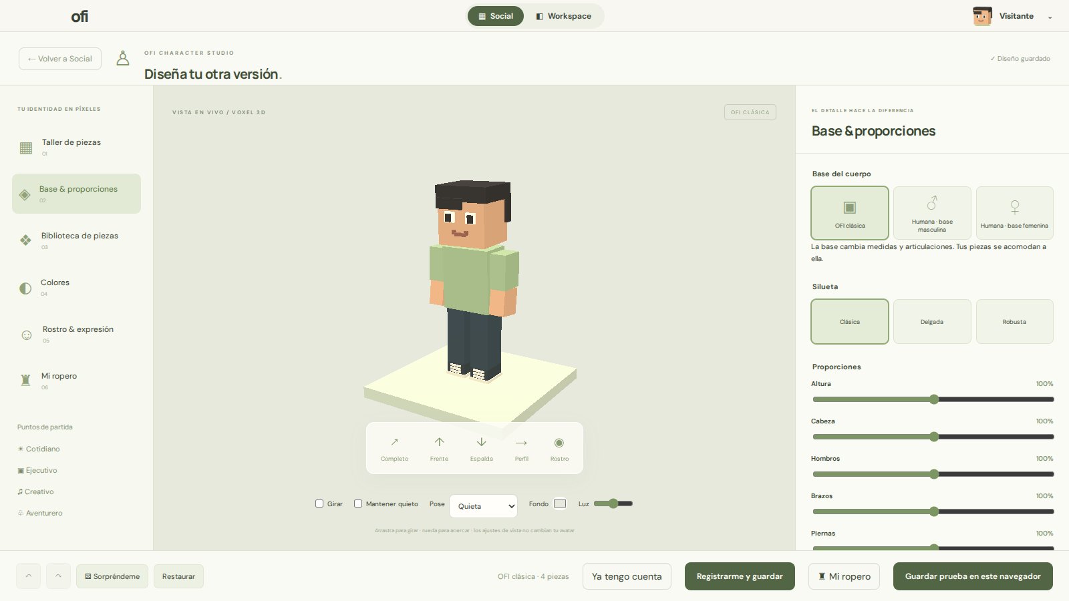The image size is (1069, 601).
Task: Select the Delgada silhouette
Action: coord(932,321)
